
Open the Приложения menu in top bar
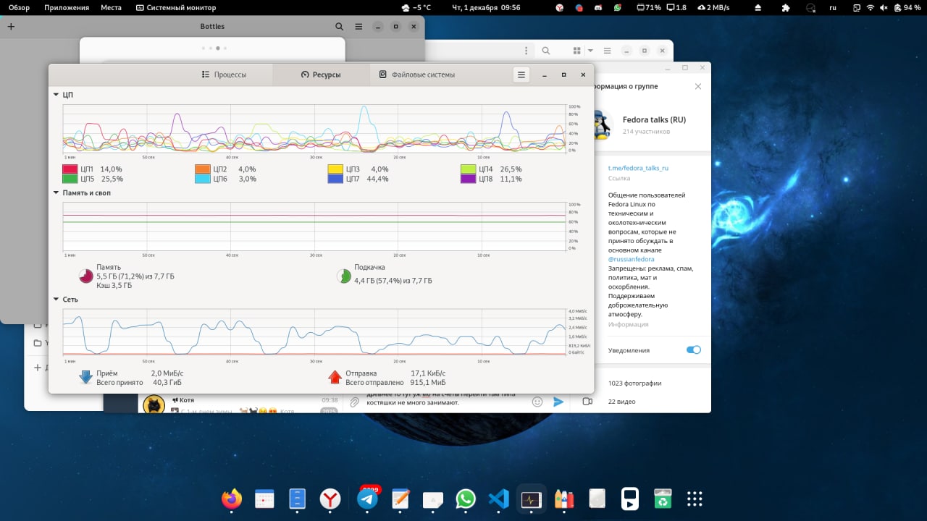coord(67,7)
